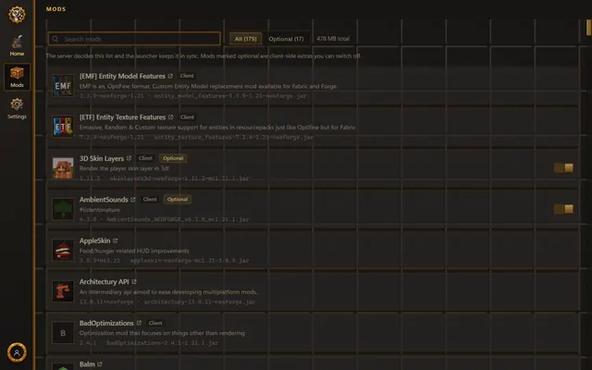592x370 pixels.
Task: Click the Client badge on Entity Texture Features
Action: (x=187, y=117)
